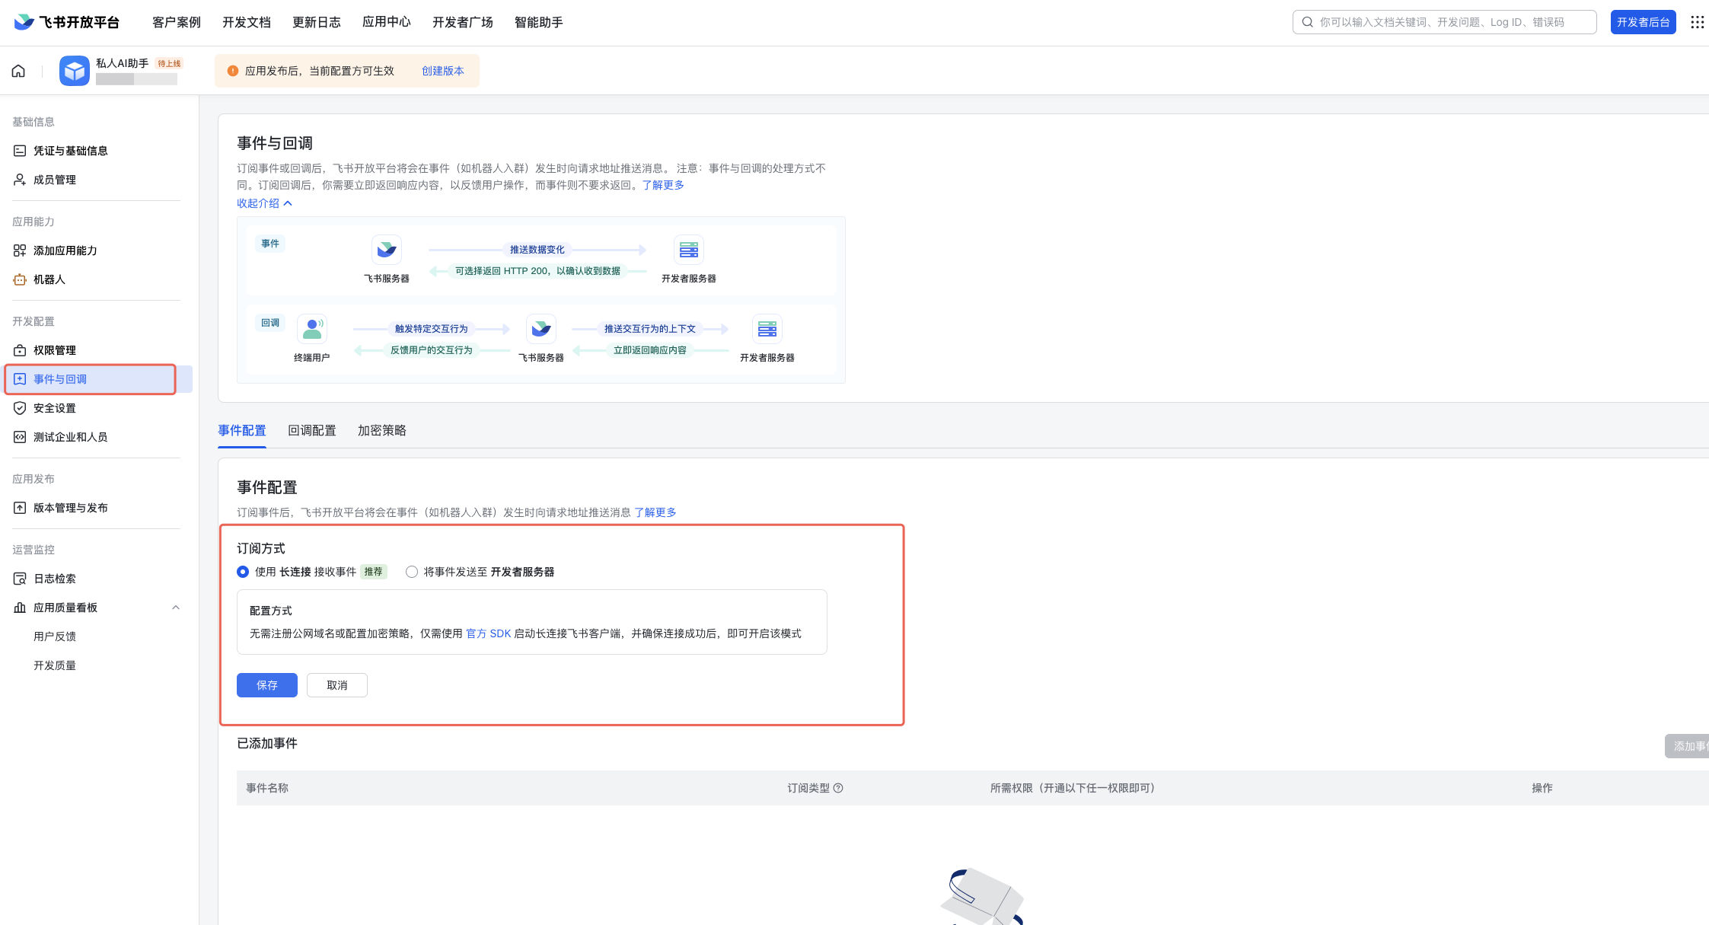Viewport: 1709px width, 925px height.
Task: Switch to the 加密策略 tab
Action: click(381, 430)
